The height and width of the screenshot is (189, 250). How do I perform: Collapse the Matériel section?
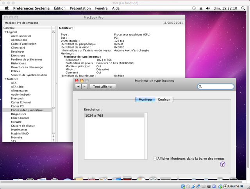point(5,79)
